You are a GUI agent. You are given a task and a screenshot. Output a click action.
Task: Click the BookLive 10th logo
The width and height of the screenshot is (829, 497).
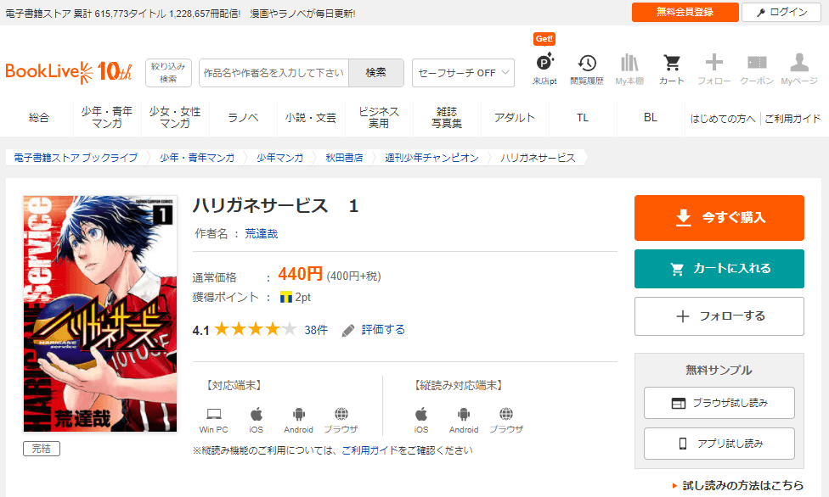coord(69,72)
